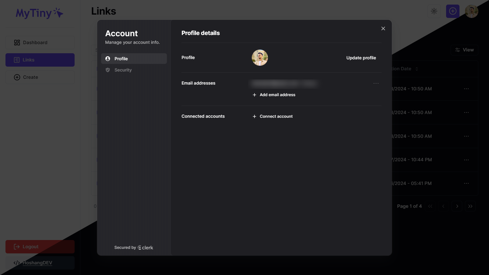The height and width of the screenshot is (275, 489).
Task: Toggle Creation Date sort order
Action: (x=416, y=69)
